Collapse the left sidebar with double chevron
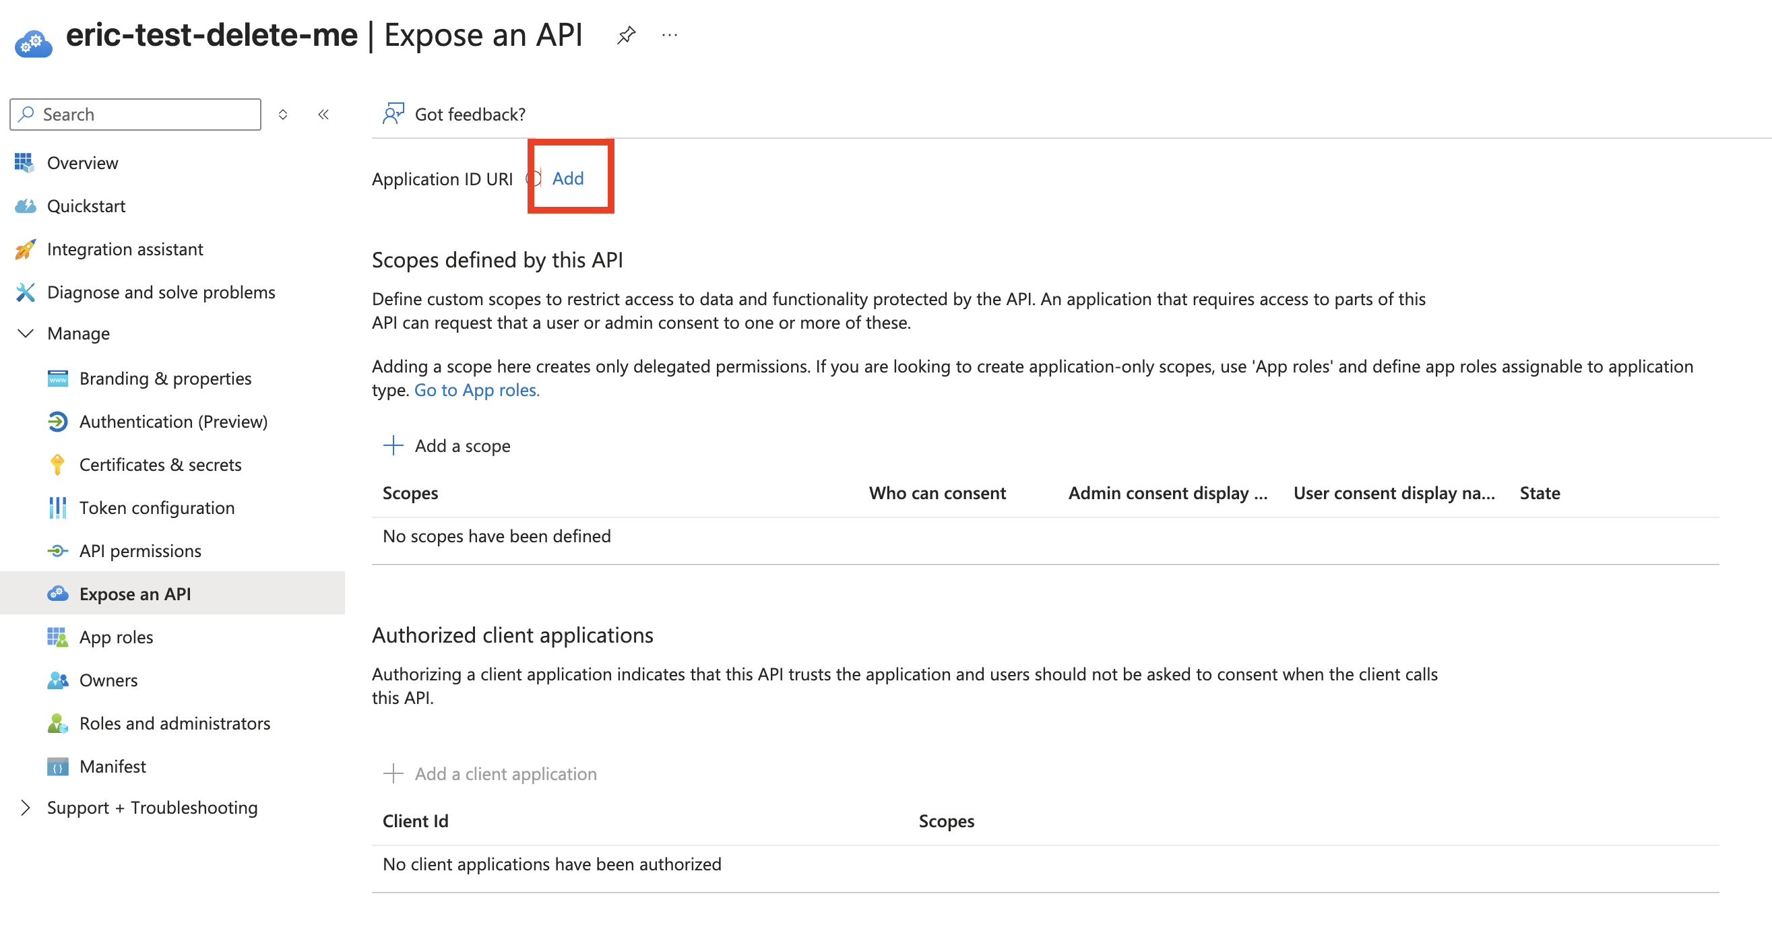 pos(323,114)
